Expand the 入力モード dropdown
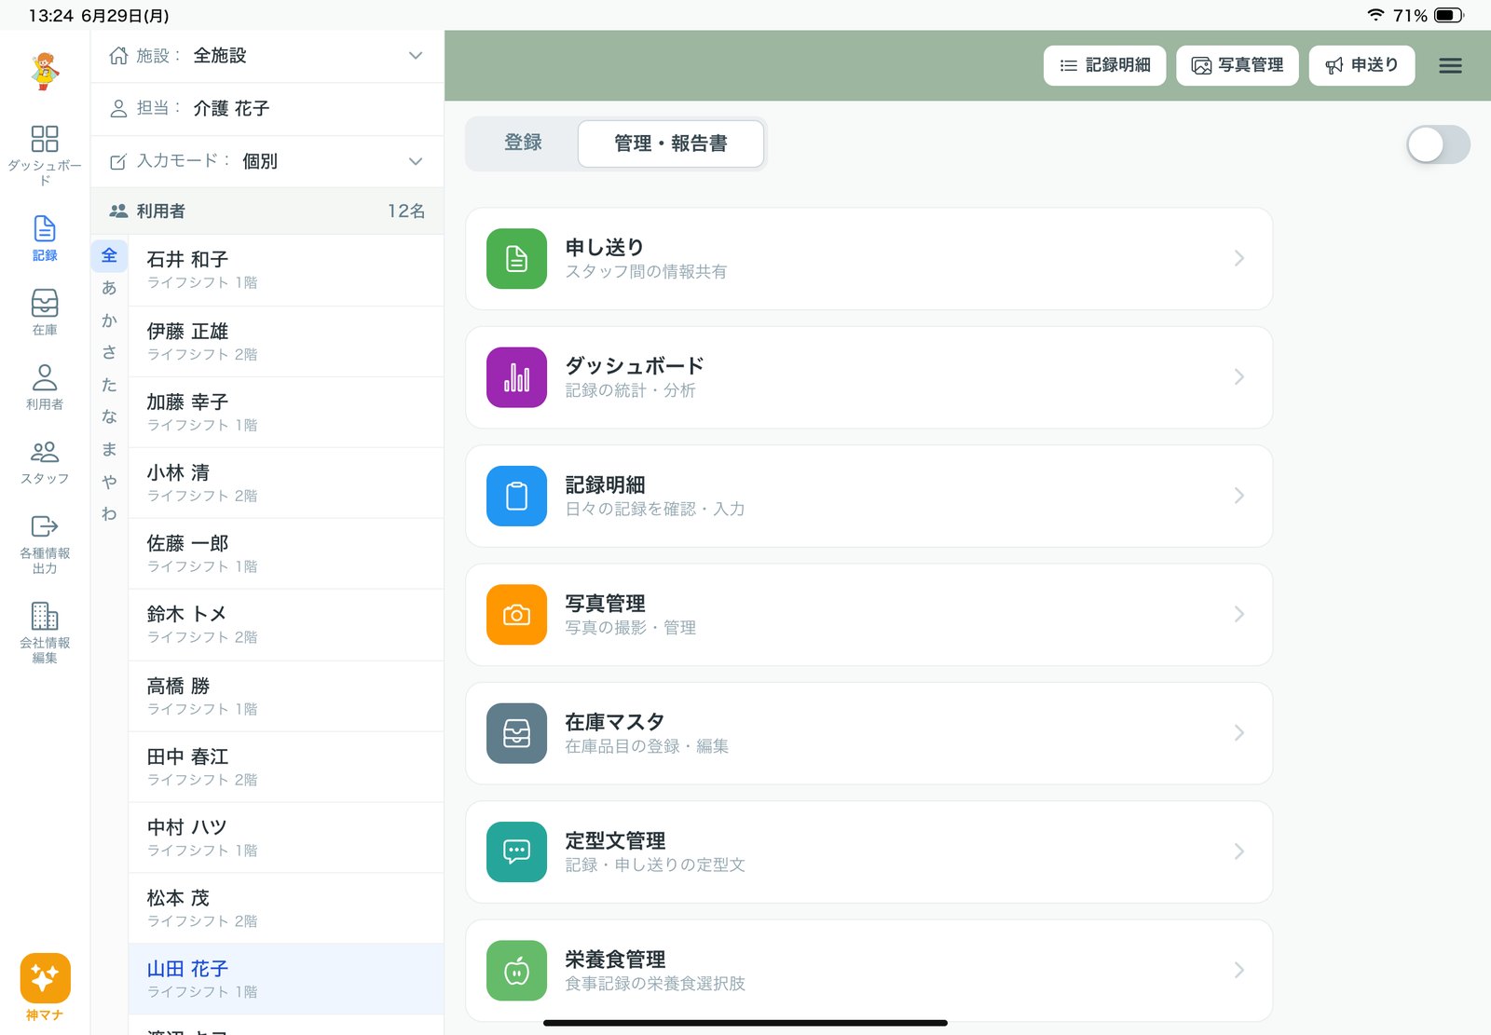The width and height of the screenshot is (1491, 1035). pos(267,161)
